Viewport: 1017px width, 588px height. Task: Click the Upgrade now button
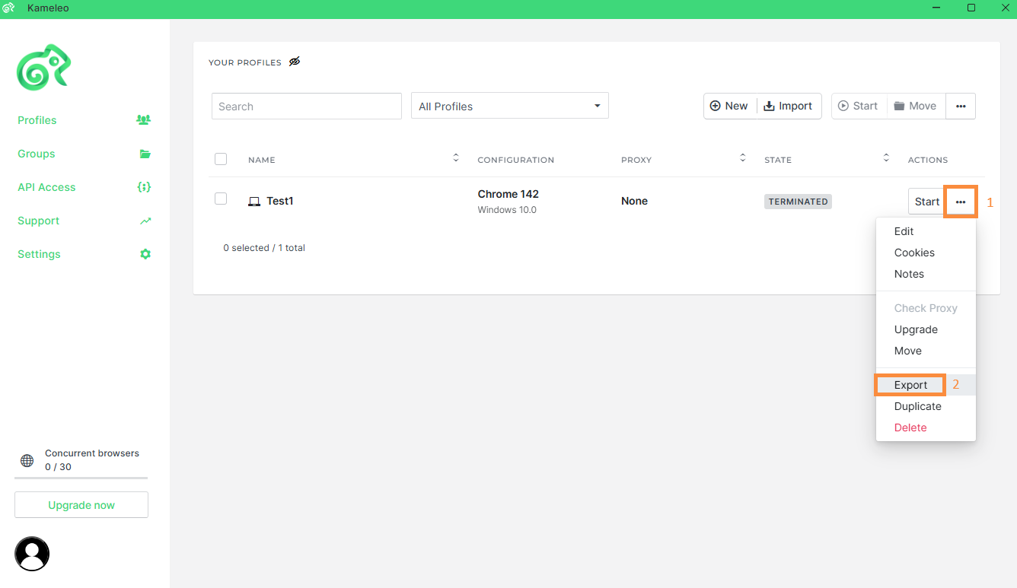click(81, 505)
